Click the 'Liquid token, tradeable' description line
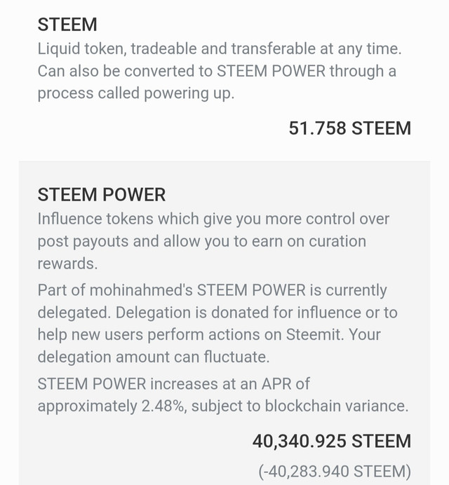 [220, 49]
